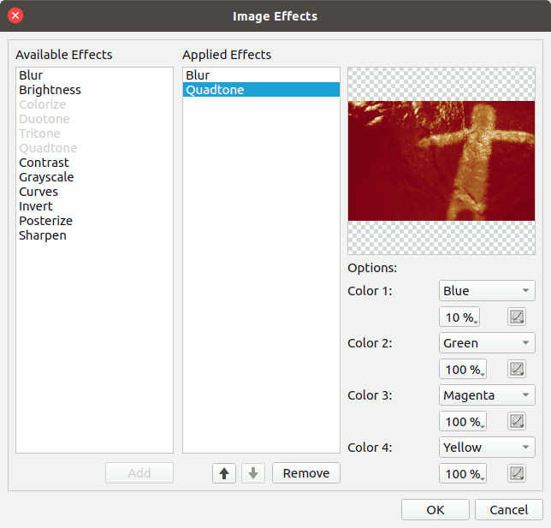Select Grayscale from Available Effects list
Viewport: 551px width, 528px height.
point(46,177)
